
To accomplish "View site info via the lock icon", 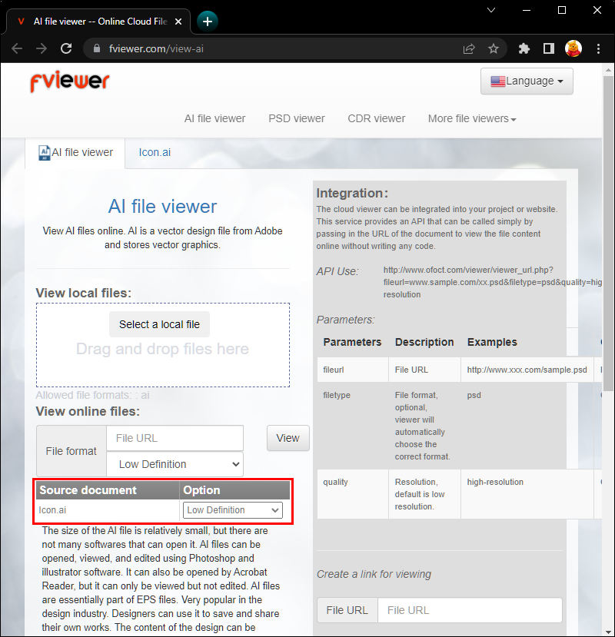I will 97,48.
